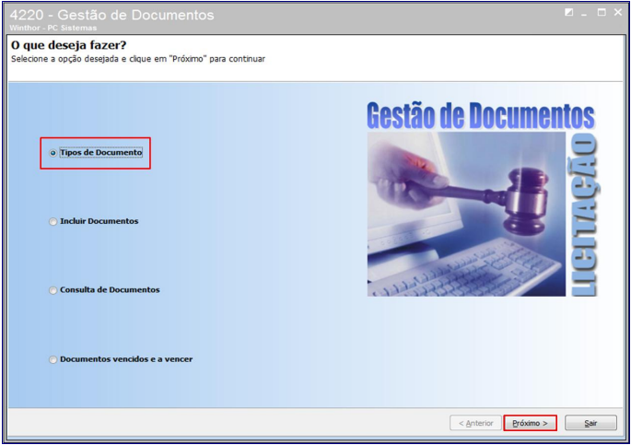Screen dimensions: 631x445
Task: Minimize the Gestão de Documentos window
Action: [584, 13]
